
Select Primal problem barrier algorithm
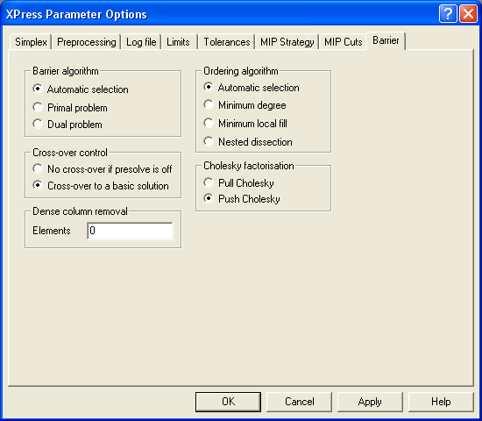[70, 108]
